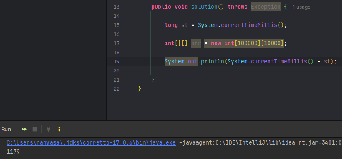Click the 'public' keyword on line 13

coord(161,7)
